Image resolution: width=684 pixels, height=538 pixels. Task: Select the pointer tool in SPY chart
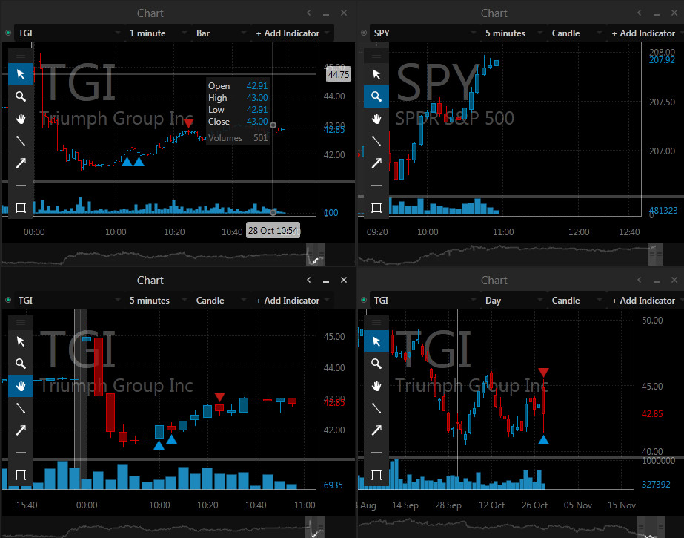(x=376, y=74)
